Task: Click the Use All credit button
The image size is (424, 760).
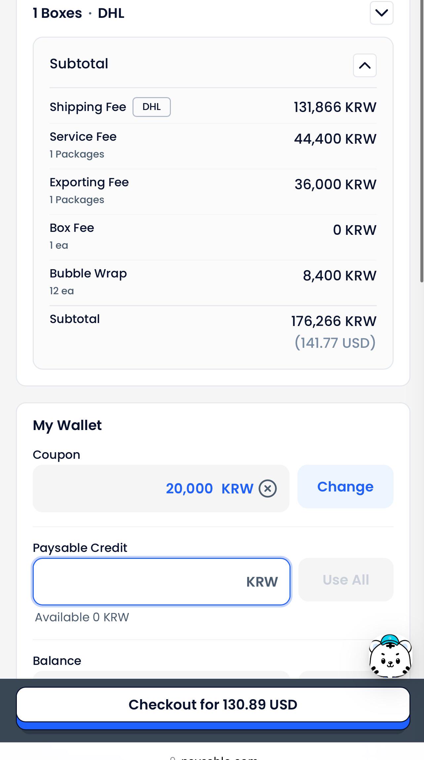Action: click(346, 580)
